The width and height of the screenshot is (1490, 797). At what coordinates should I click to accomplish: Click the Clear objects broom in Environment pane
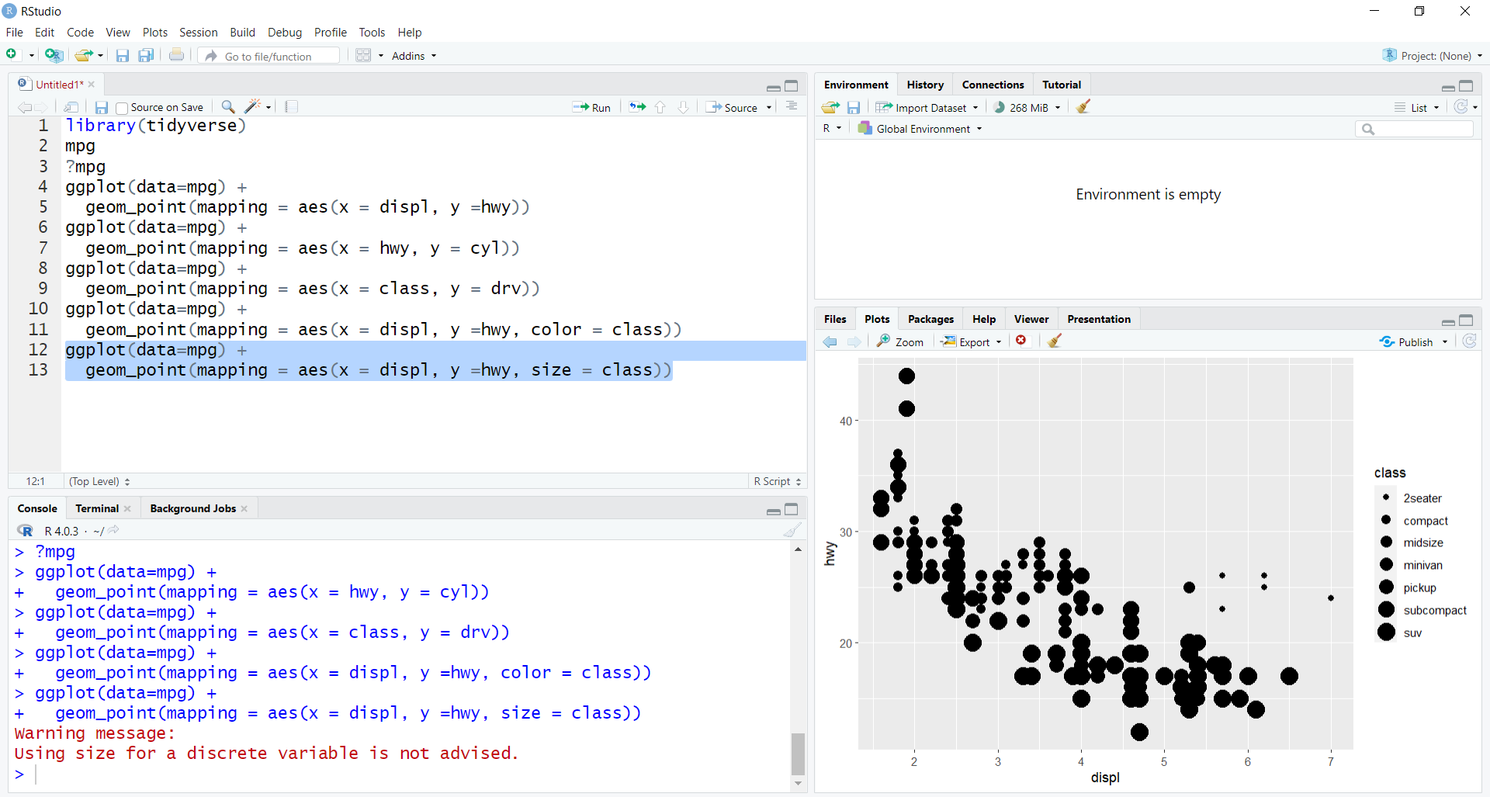pos(1083,107)
